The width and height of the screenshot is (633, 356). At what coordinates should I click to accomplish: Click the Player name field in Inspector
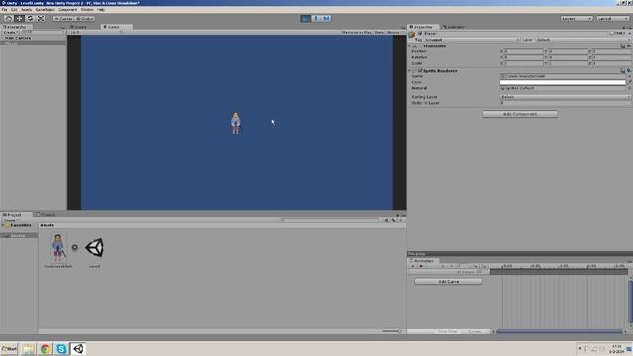[515, 33]
